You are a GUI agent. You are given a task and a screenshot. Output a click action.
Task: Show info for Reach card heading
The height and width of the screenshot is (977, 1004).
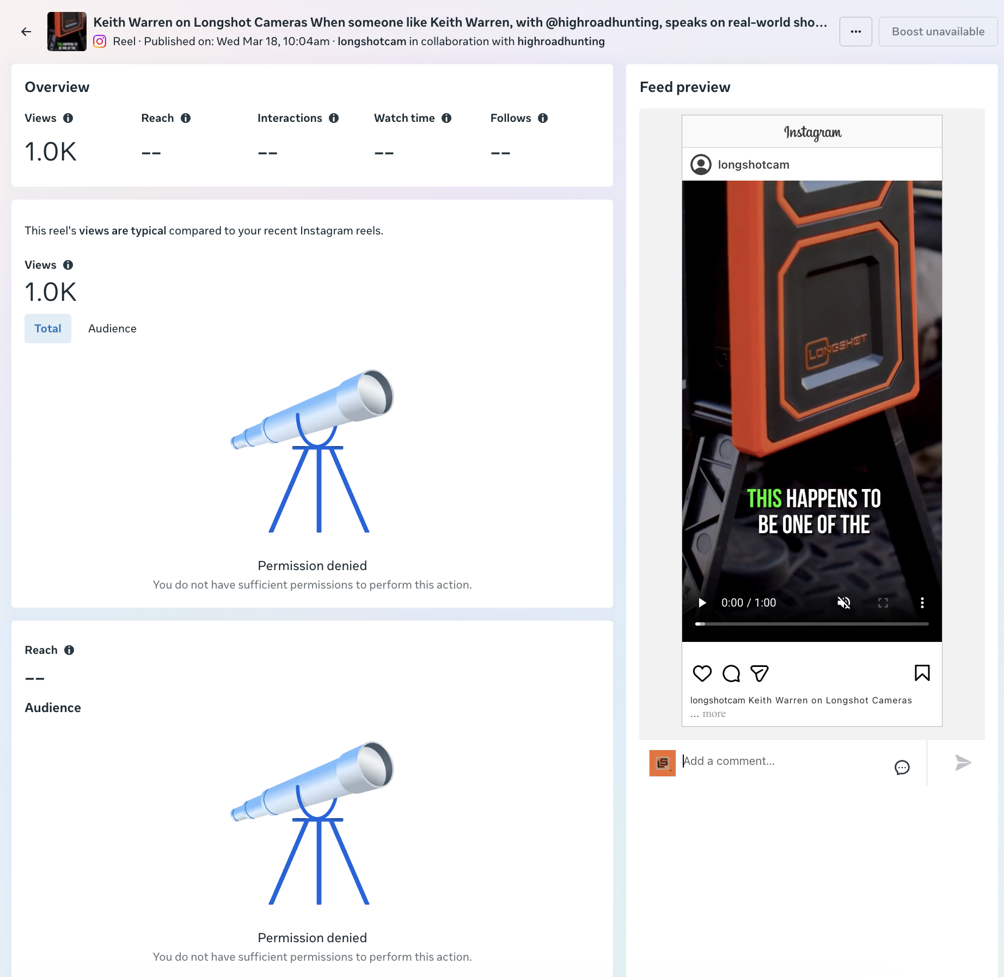point(69,650)
